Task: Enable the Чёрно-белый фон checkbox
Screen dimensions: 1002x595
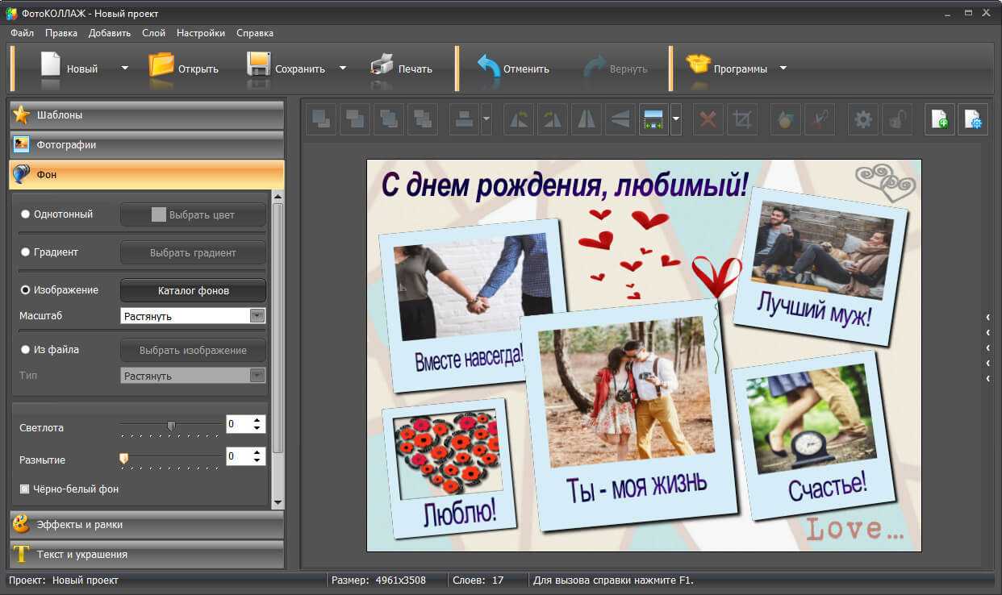Action: pyautogui.click(x=25, y=489)
